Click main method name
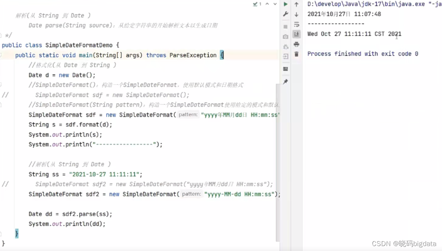The height and width of the screenshot is (251, 442). click(86, 55)
